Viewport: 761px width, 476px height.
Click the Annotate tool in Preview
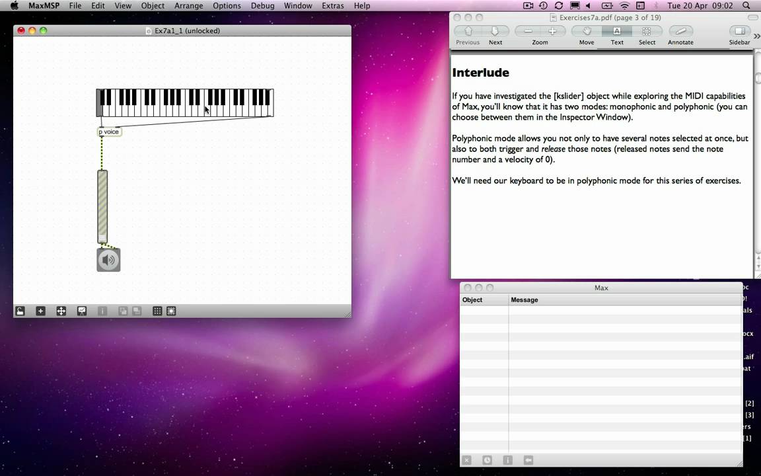tap(680, 31)
